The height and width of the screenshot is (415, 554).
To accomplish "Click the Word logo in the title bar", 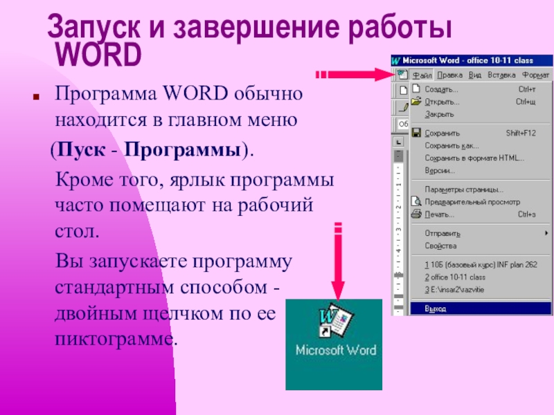I will [x=395, y=61].
